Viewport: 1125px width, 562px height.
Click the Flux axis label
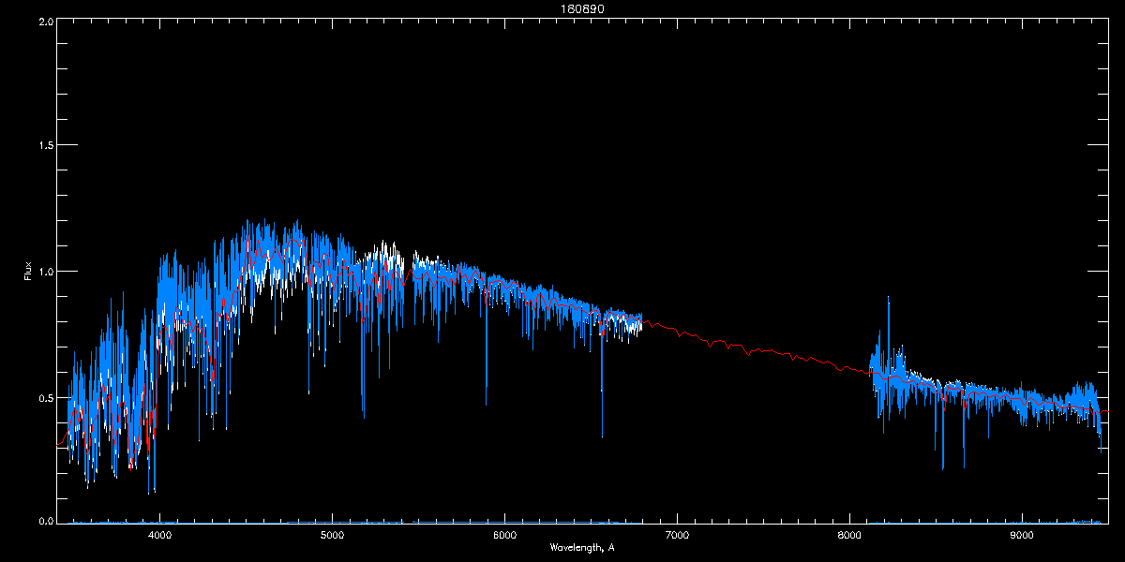27,272
